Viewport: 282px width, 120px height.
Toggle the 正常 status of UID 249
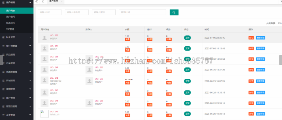(187, 70)
